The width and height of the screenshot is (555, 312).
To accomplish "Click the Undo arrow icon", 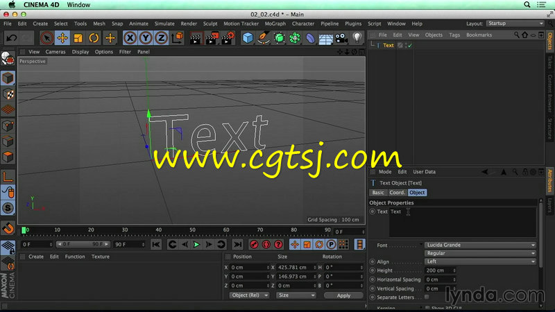I will [x=11, y=38].
